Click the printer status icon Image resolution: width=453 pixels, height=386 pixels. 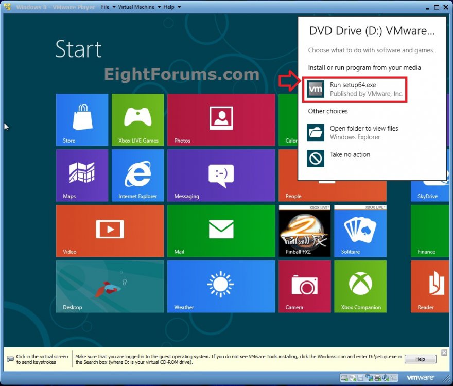tap(377, 378)
